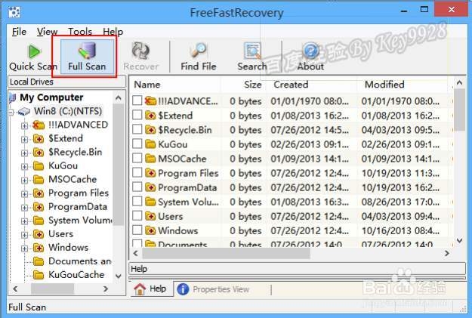Screen dimensions: 472x318
Task: Run the Full Scan tool
Action: click(x=87, y=57)
